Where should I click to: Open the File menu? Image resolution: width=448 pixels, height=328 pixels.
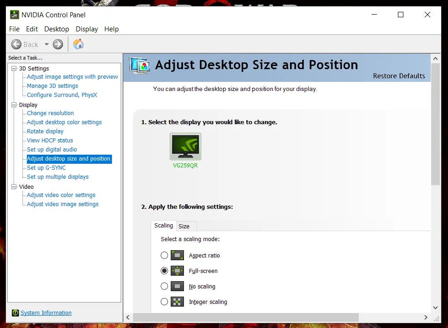(14, 29)
